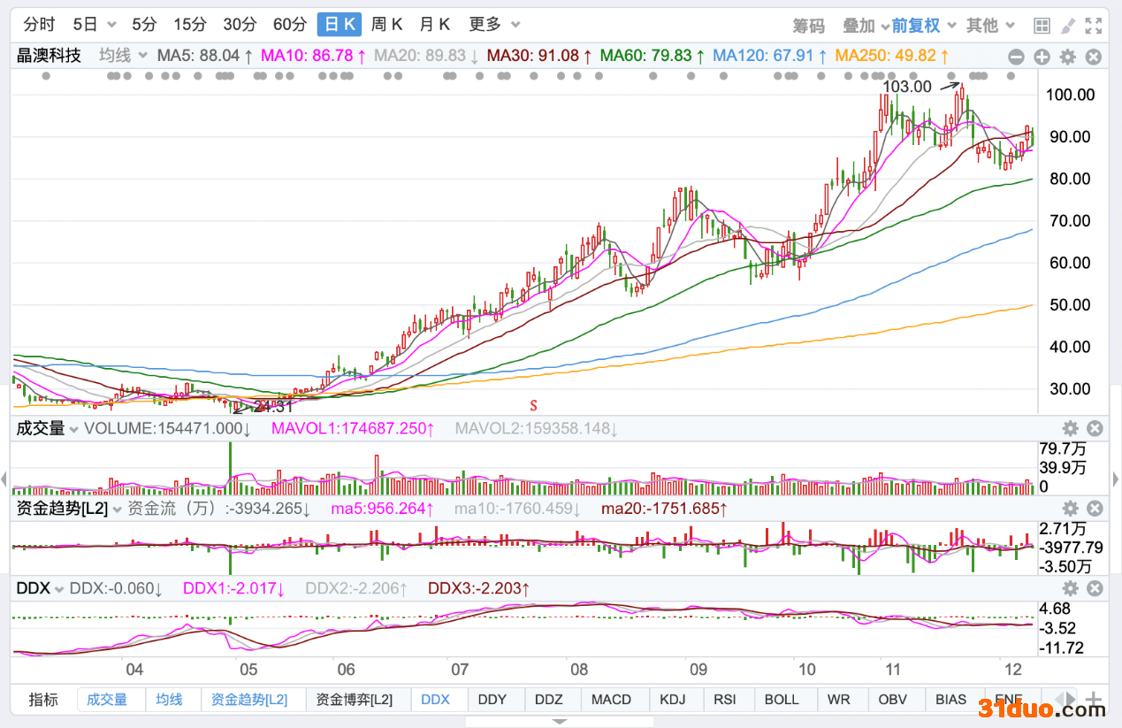Zoom in the K-line chart with plus icon

(x=1042, y=57)
